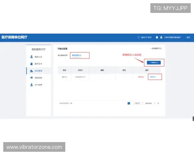Click the blue action link in 赵十七 row
The width and height of the screenshot is (194, 155).
click(152, 77)
